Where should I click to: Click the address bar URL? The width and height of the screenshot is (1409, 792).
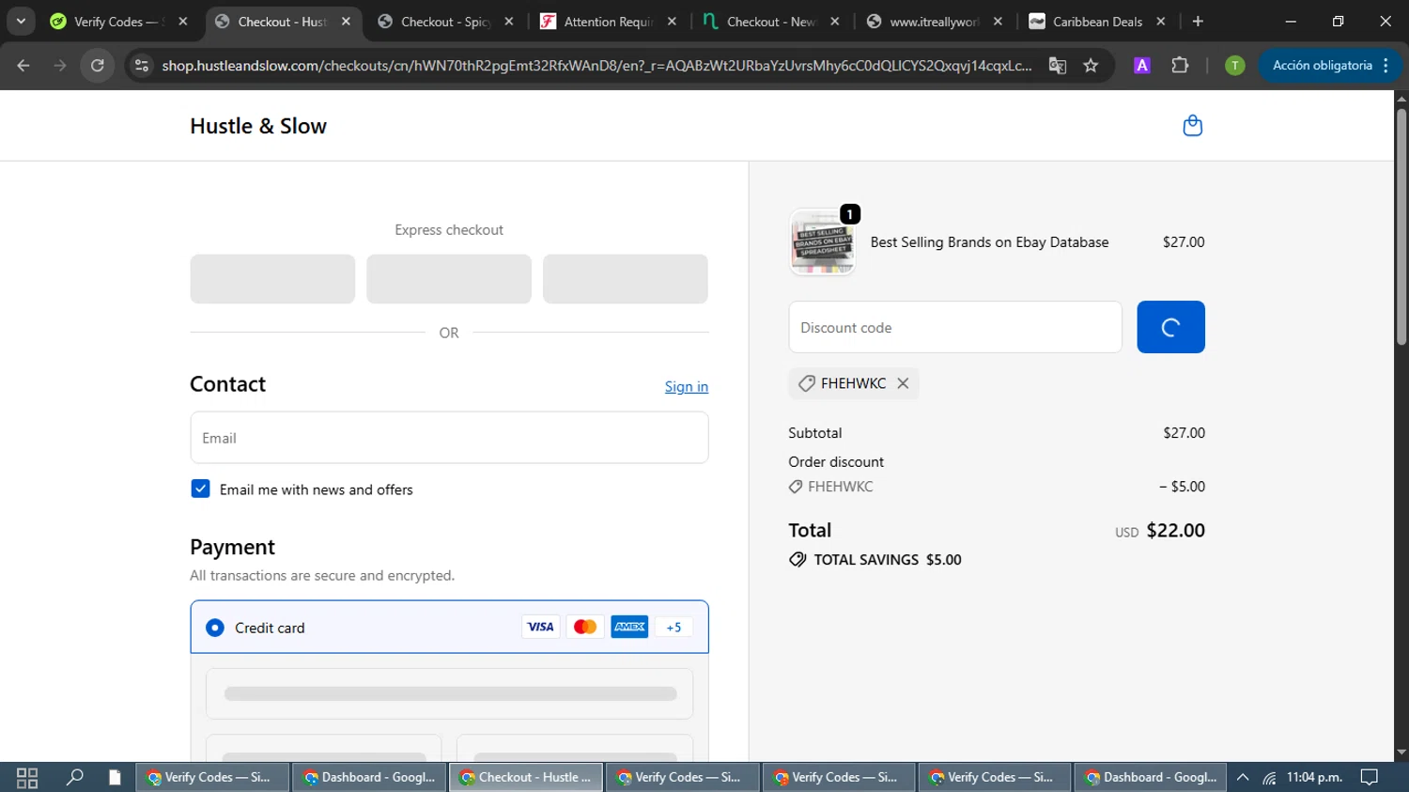[x=596, y=65]
